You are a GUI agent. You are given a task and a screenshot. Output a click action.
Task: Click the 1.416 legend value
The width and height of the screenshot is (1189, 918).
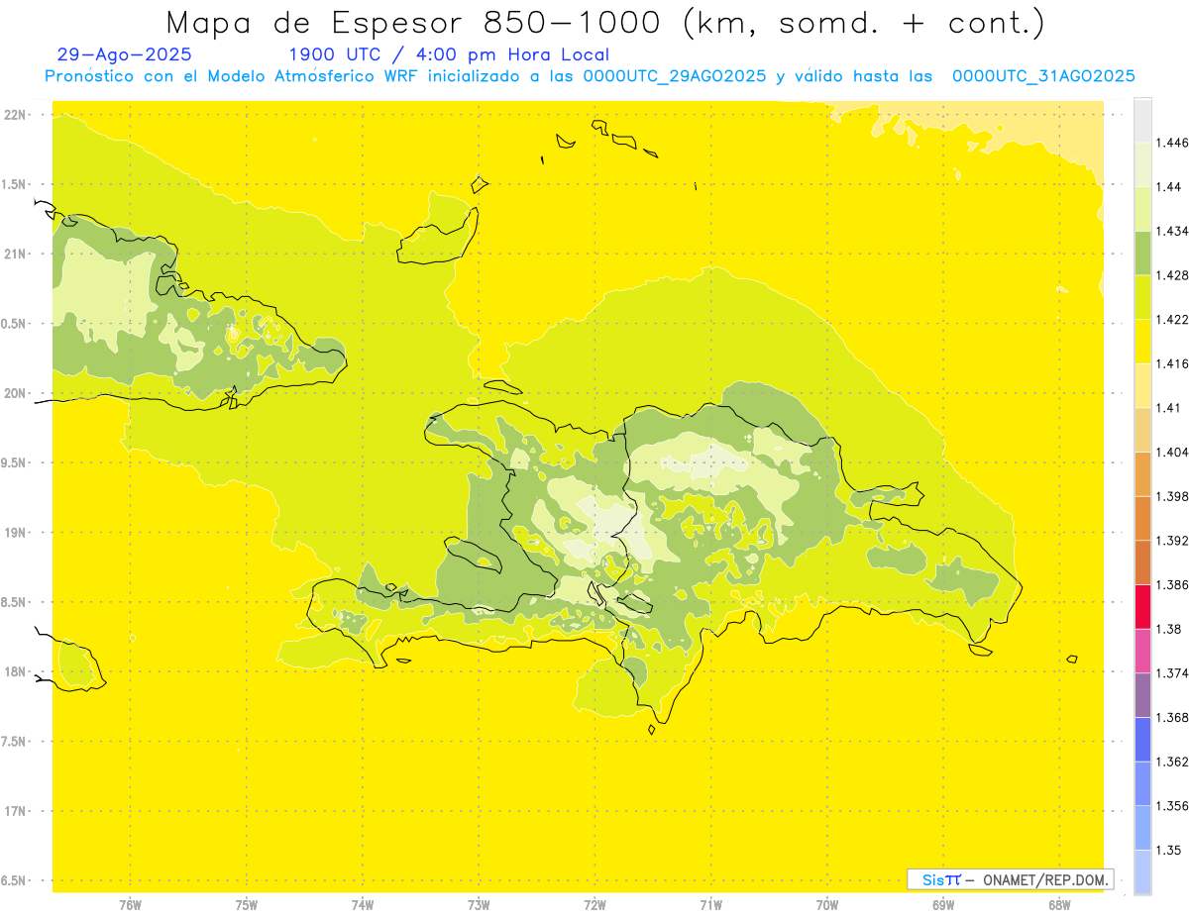(1171, 363)
